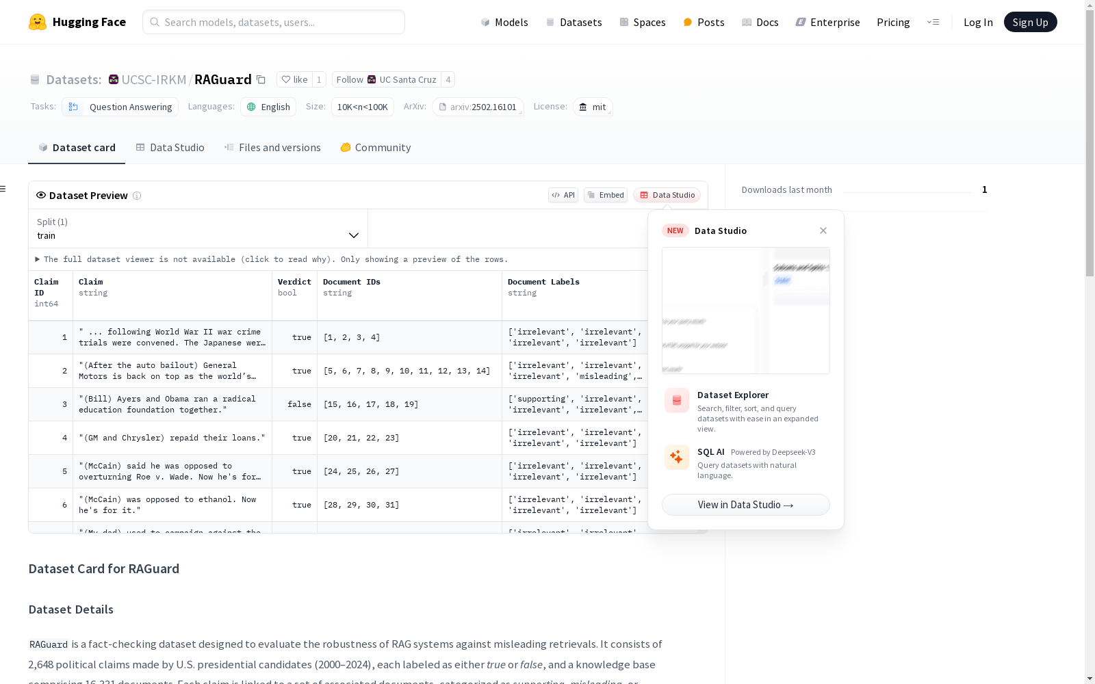Like the RAGuard dataset

click(294, 79)
